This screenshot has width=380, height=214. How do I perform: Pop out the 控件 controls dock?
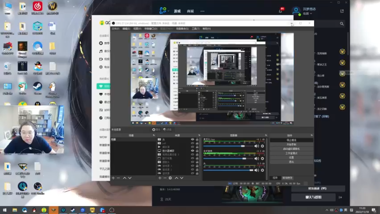click(312, 136)
